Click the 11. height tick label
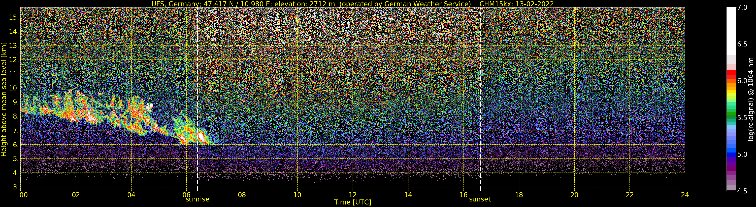 click(14, 74)
